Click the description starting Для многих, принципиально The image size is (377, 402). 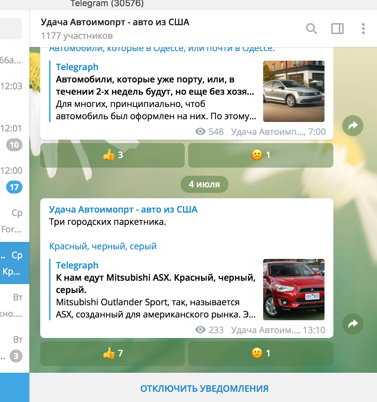156,110
